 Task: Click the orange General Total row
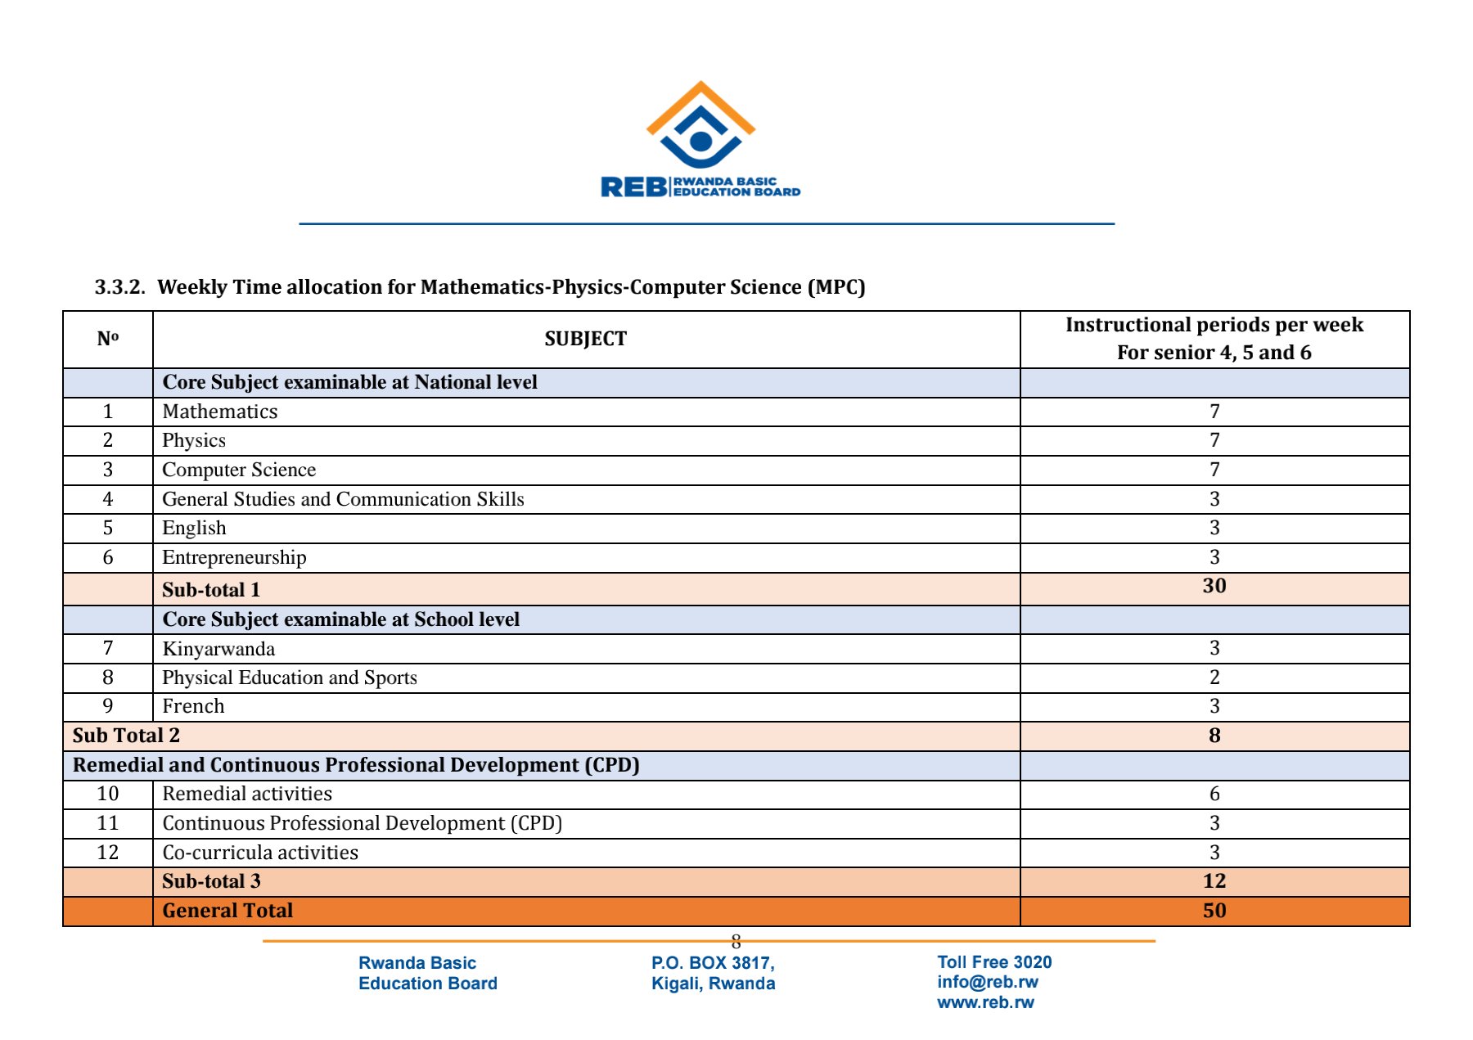tap(227, 910)
